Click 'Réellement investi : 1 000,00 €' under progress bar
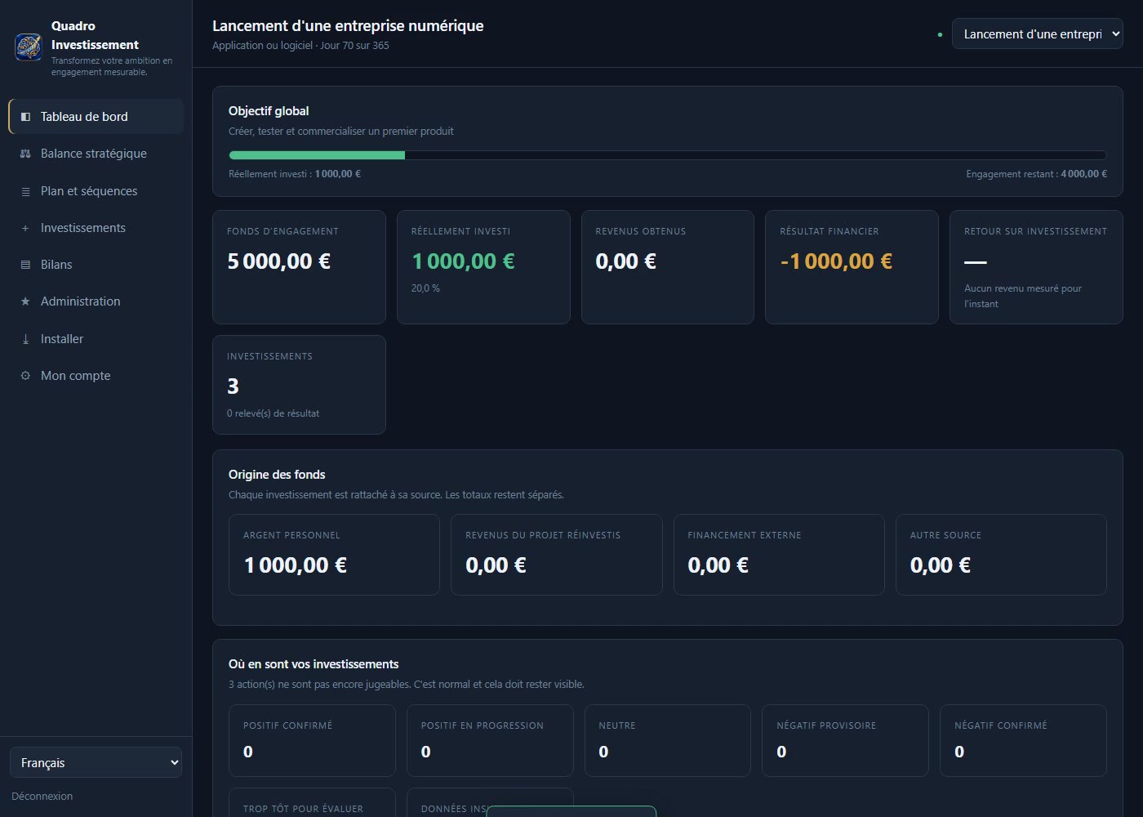 pos(295,174)
